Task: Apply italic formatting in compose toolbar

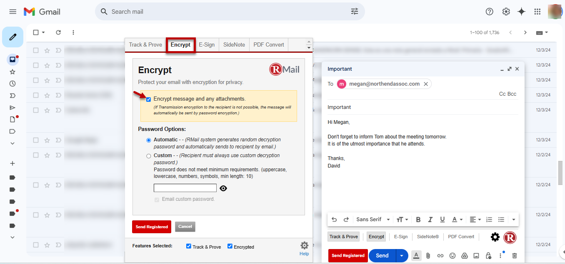Action: click(x=430, y=220)
